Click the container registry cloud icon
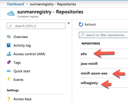Image resolution: width=128 pixels, height=101 pixels. pos(11,13)
